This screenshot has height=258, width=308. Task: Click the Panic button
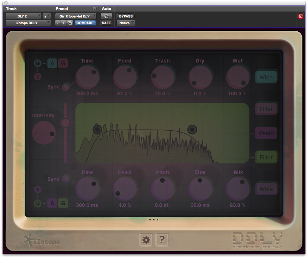coord(266,133)
